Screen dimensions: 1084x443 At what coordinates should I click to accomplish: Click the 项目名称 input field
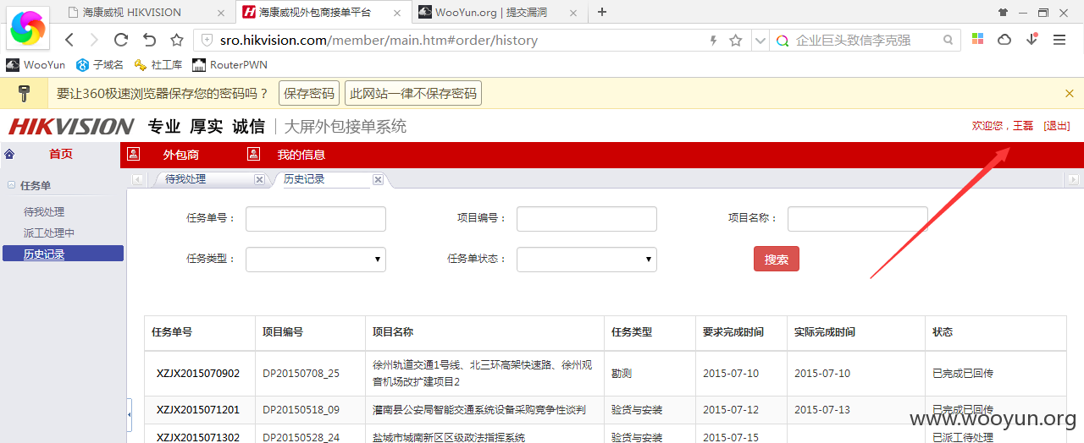tap(858, 219)
